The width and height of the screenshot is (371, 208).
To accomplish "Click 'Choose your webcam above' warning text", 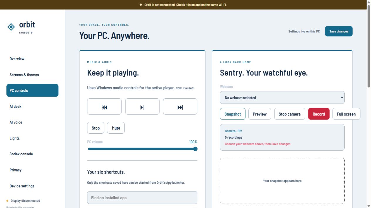I will [x=258, y=144].
